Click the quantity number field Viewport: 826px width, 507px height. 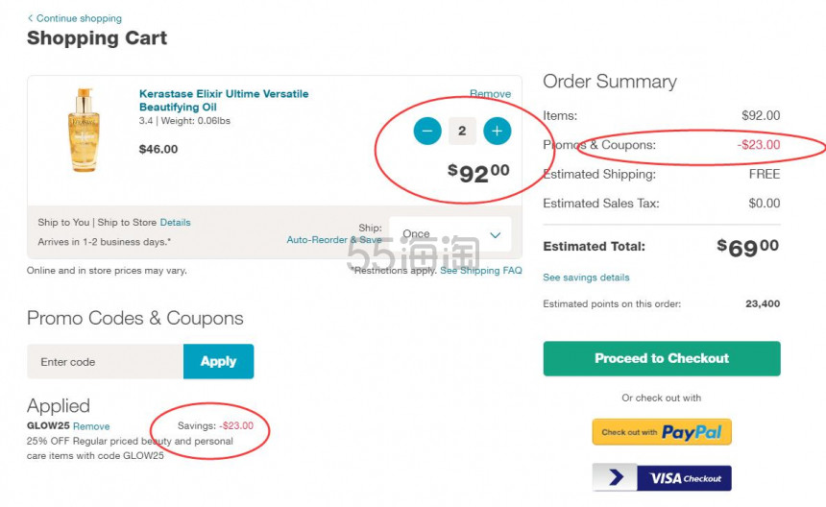click(462, 131)
